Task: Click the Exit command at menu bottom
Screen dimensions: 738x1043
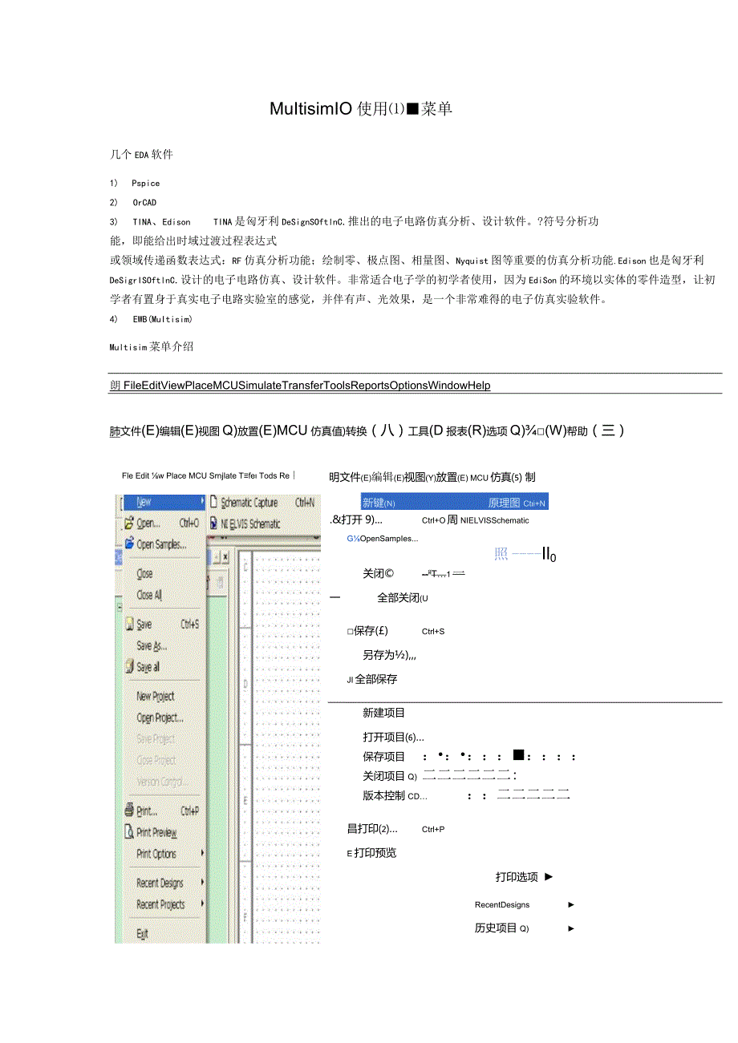Action: tap(142, 932)
